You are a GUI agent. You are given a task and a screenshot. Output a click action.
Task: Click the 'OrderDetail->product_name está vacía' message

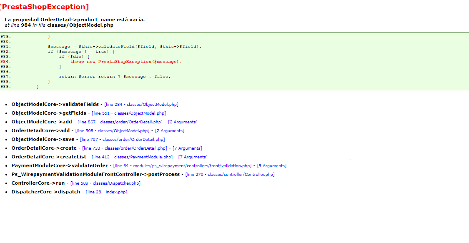click(x=75, y=20)
